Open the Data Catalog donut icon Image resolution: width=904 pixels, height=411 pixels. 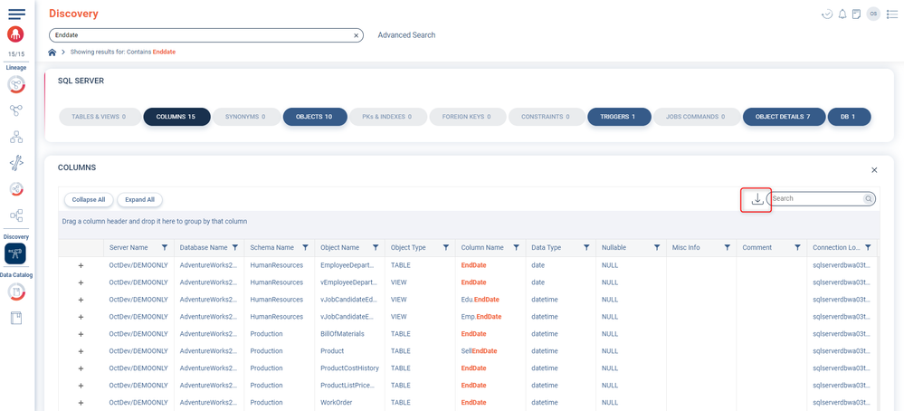pyautogui.click(x=16, y=292)
